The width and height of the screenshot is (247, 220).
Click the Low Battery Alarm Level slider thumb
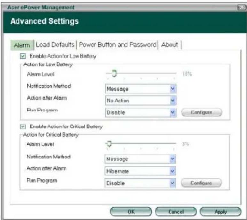point(114,74)
